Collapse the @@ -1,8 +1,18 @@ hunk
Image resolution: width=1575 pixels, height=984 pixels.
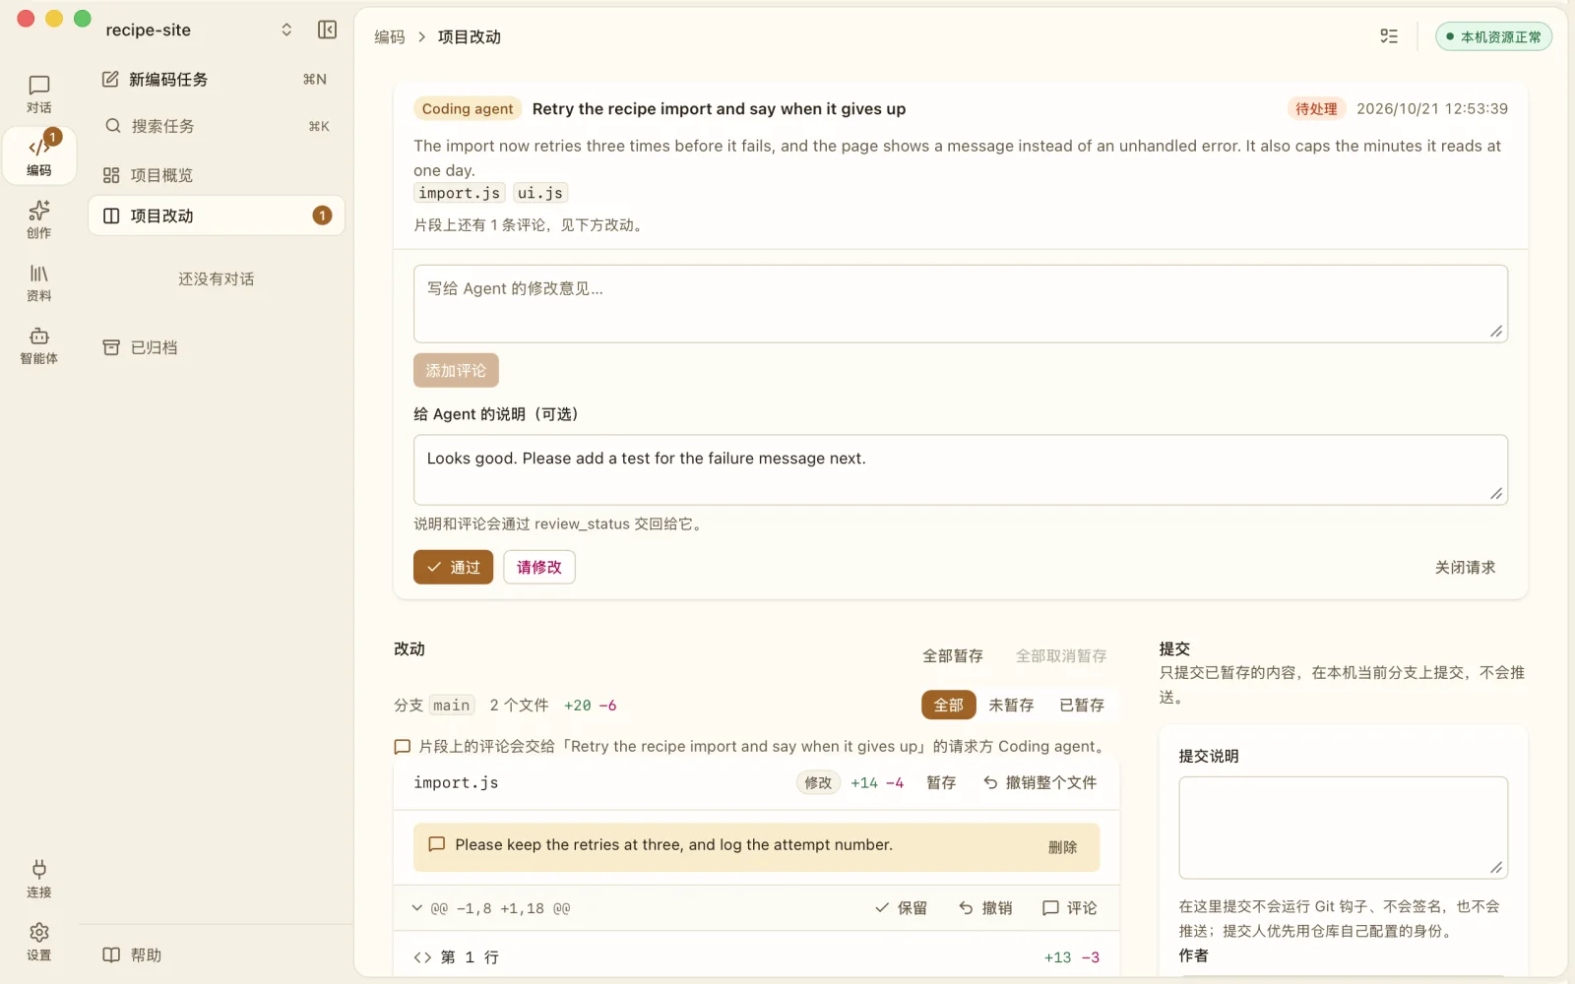(x=417, y=908)
